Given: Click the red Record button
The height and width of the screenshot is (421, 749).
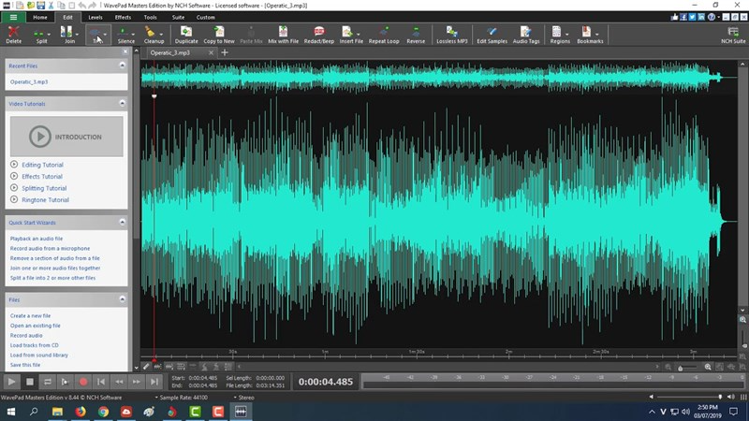Looking at the screenshot, I should pos(83,382).
